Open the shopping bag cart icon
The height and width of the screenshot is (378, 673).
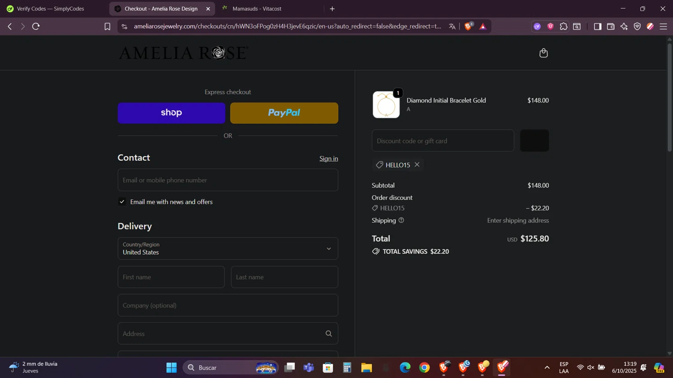543,53
